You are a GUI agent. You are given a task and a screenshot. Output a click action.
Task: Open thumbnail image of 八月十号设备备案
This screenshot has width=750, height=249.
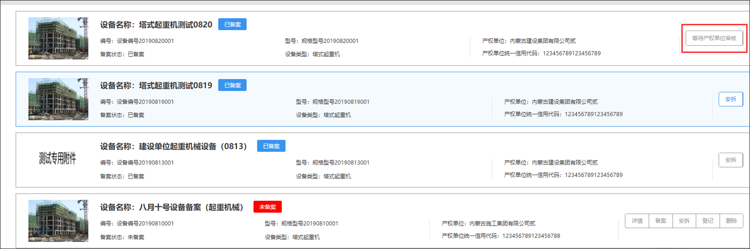click(x=58, y=221)
